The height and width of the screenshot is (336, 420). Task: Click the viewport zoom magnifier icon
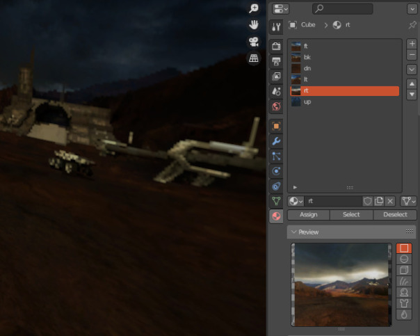pyautogui.click(x=253, y=8)
